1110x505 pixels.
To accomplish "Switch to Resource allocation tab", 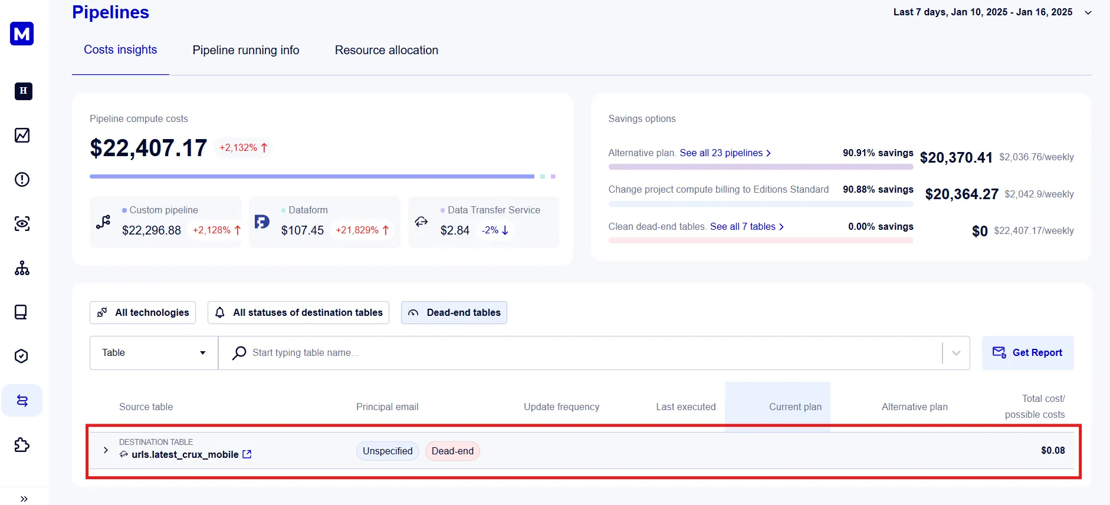I will tap(386, 51).
